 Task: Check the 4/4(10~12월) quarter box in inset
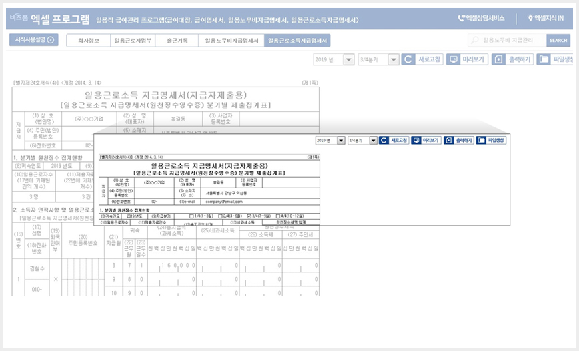(278, 216)
